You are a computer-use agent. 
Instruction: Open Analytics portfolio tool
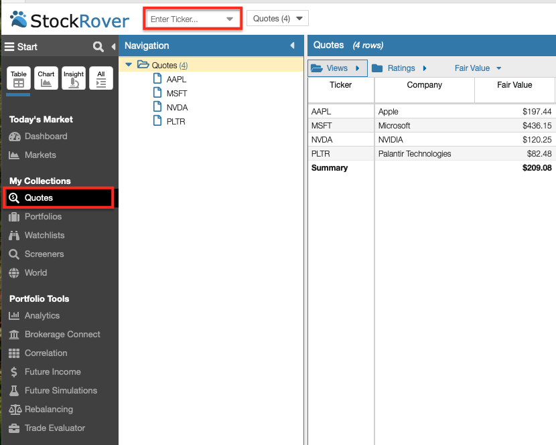coord(42,316)
